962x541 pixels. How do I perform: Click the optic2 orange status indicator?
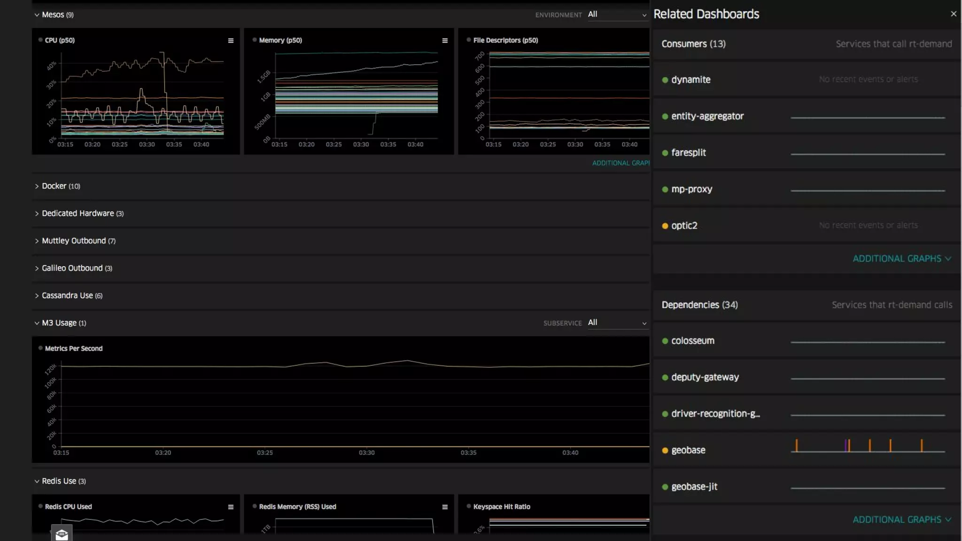point(665,226)
